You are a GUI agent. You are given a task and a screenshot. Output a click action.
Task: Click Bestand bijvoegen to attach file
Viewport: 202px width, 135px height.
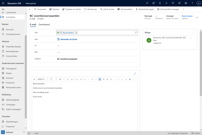point(145,9)
